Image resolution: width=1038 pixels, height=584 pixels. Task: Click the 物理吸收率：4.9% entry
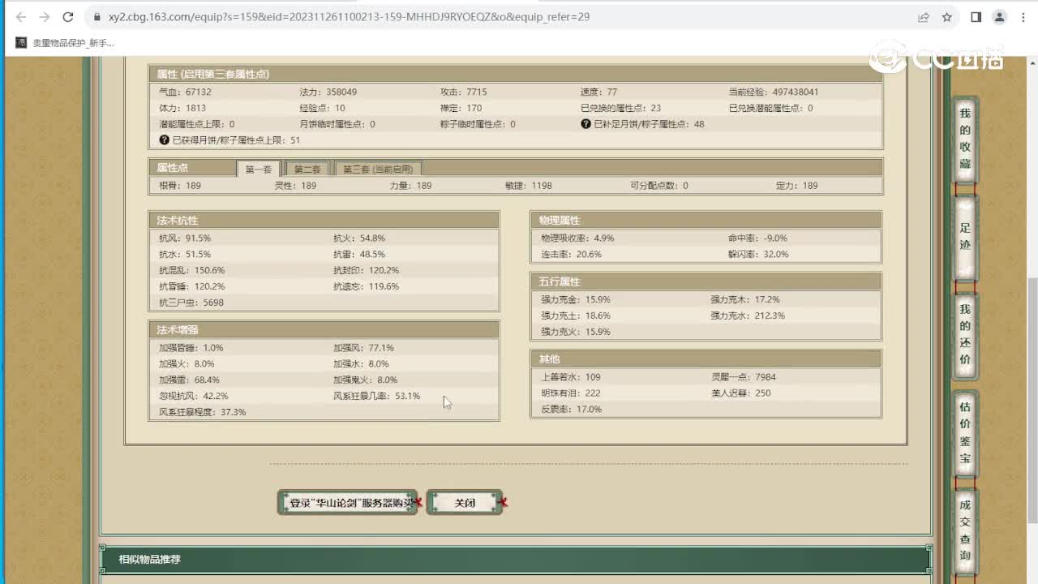[x=577, y=238]
